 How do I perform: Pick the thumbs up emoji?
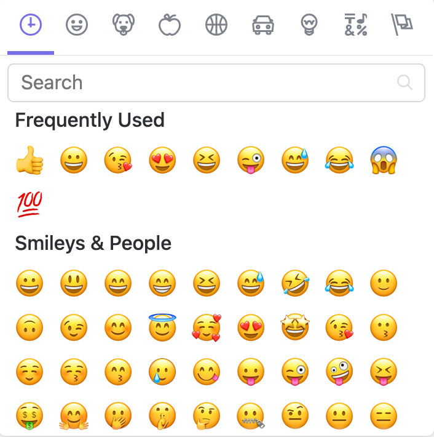(x=30, y=161)
